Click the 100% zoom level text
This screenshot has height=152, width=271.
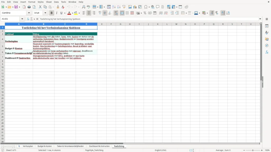tap(267, 150)
